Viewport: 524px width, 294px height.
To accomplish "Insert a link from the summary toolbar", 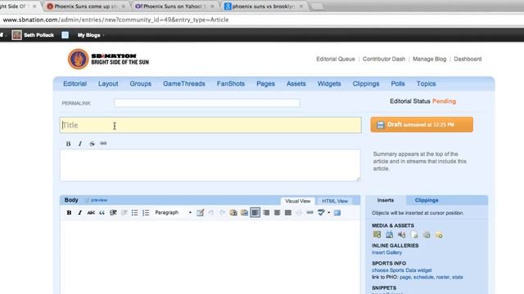I will coord(104,144).
